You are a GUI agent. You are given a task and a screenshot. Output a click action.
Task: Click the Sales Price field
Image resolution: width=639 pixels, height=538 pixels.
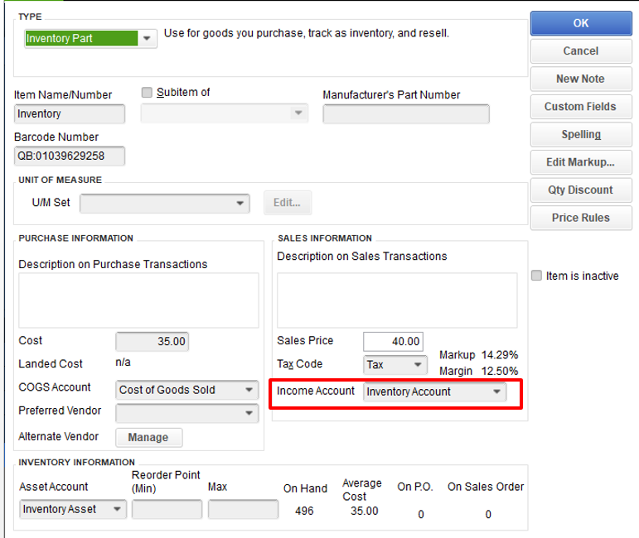[x=393, y=341]
